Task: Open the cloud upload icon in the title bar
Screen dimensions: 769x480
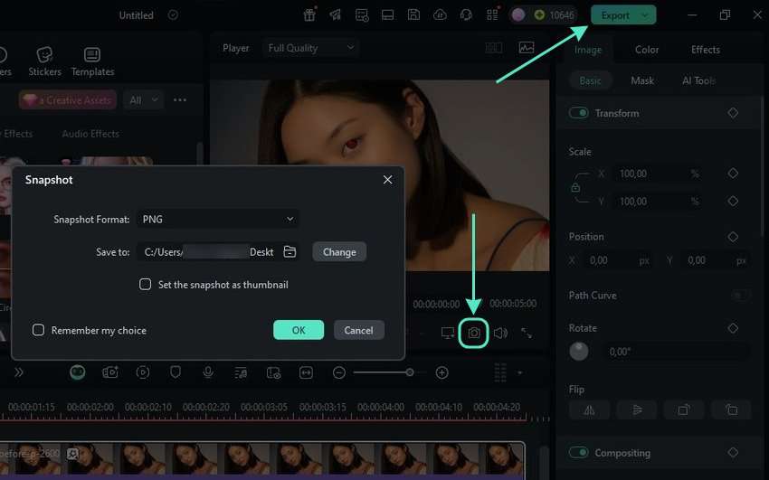Action: tap(440, 15)
